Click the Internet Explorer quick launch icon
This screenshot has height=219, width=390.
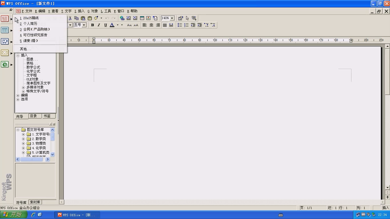click(x=33, y=215)
